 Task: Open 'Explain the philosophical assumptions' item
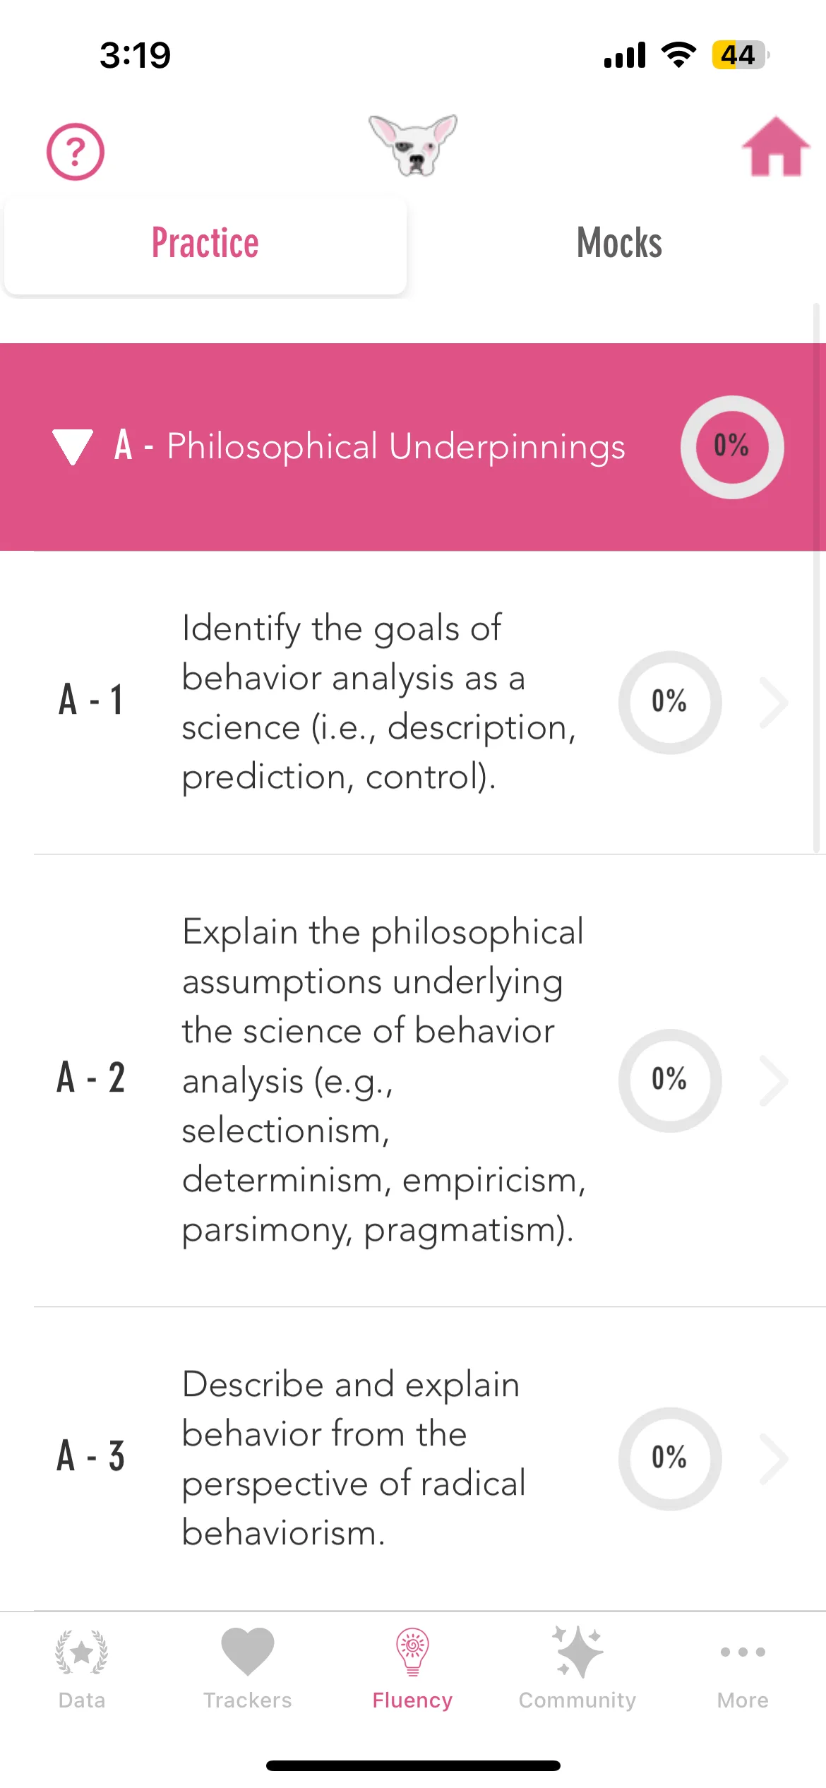click(413, 1081)
